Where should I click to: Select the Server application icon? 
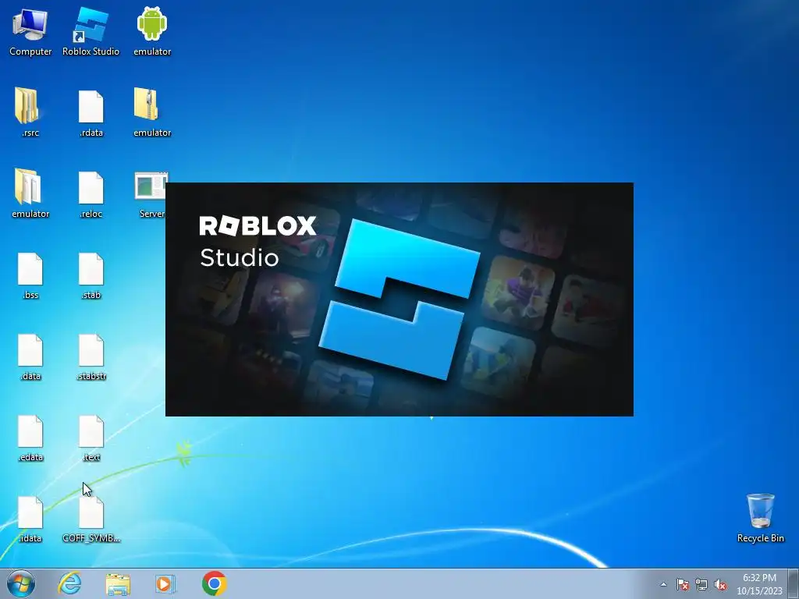click(x=151, y=193)
